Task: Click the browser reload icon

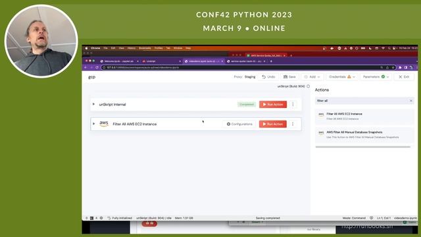Action: [x=97, y=67]
